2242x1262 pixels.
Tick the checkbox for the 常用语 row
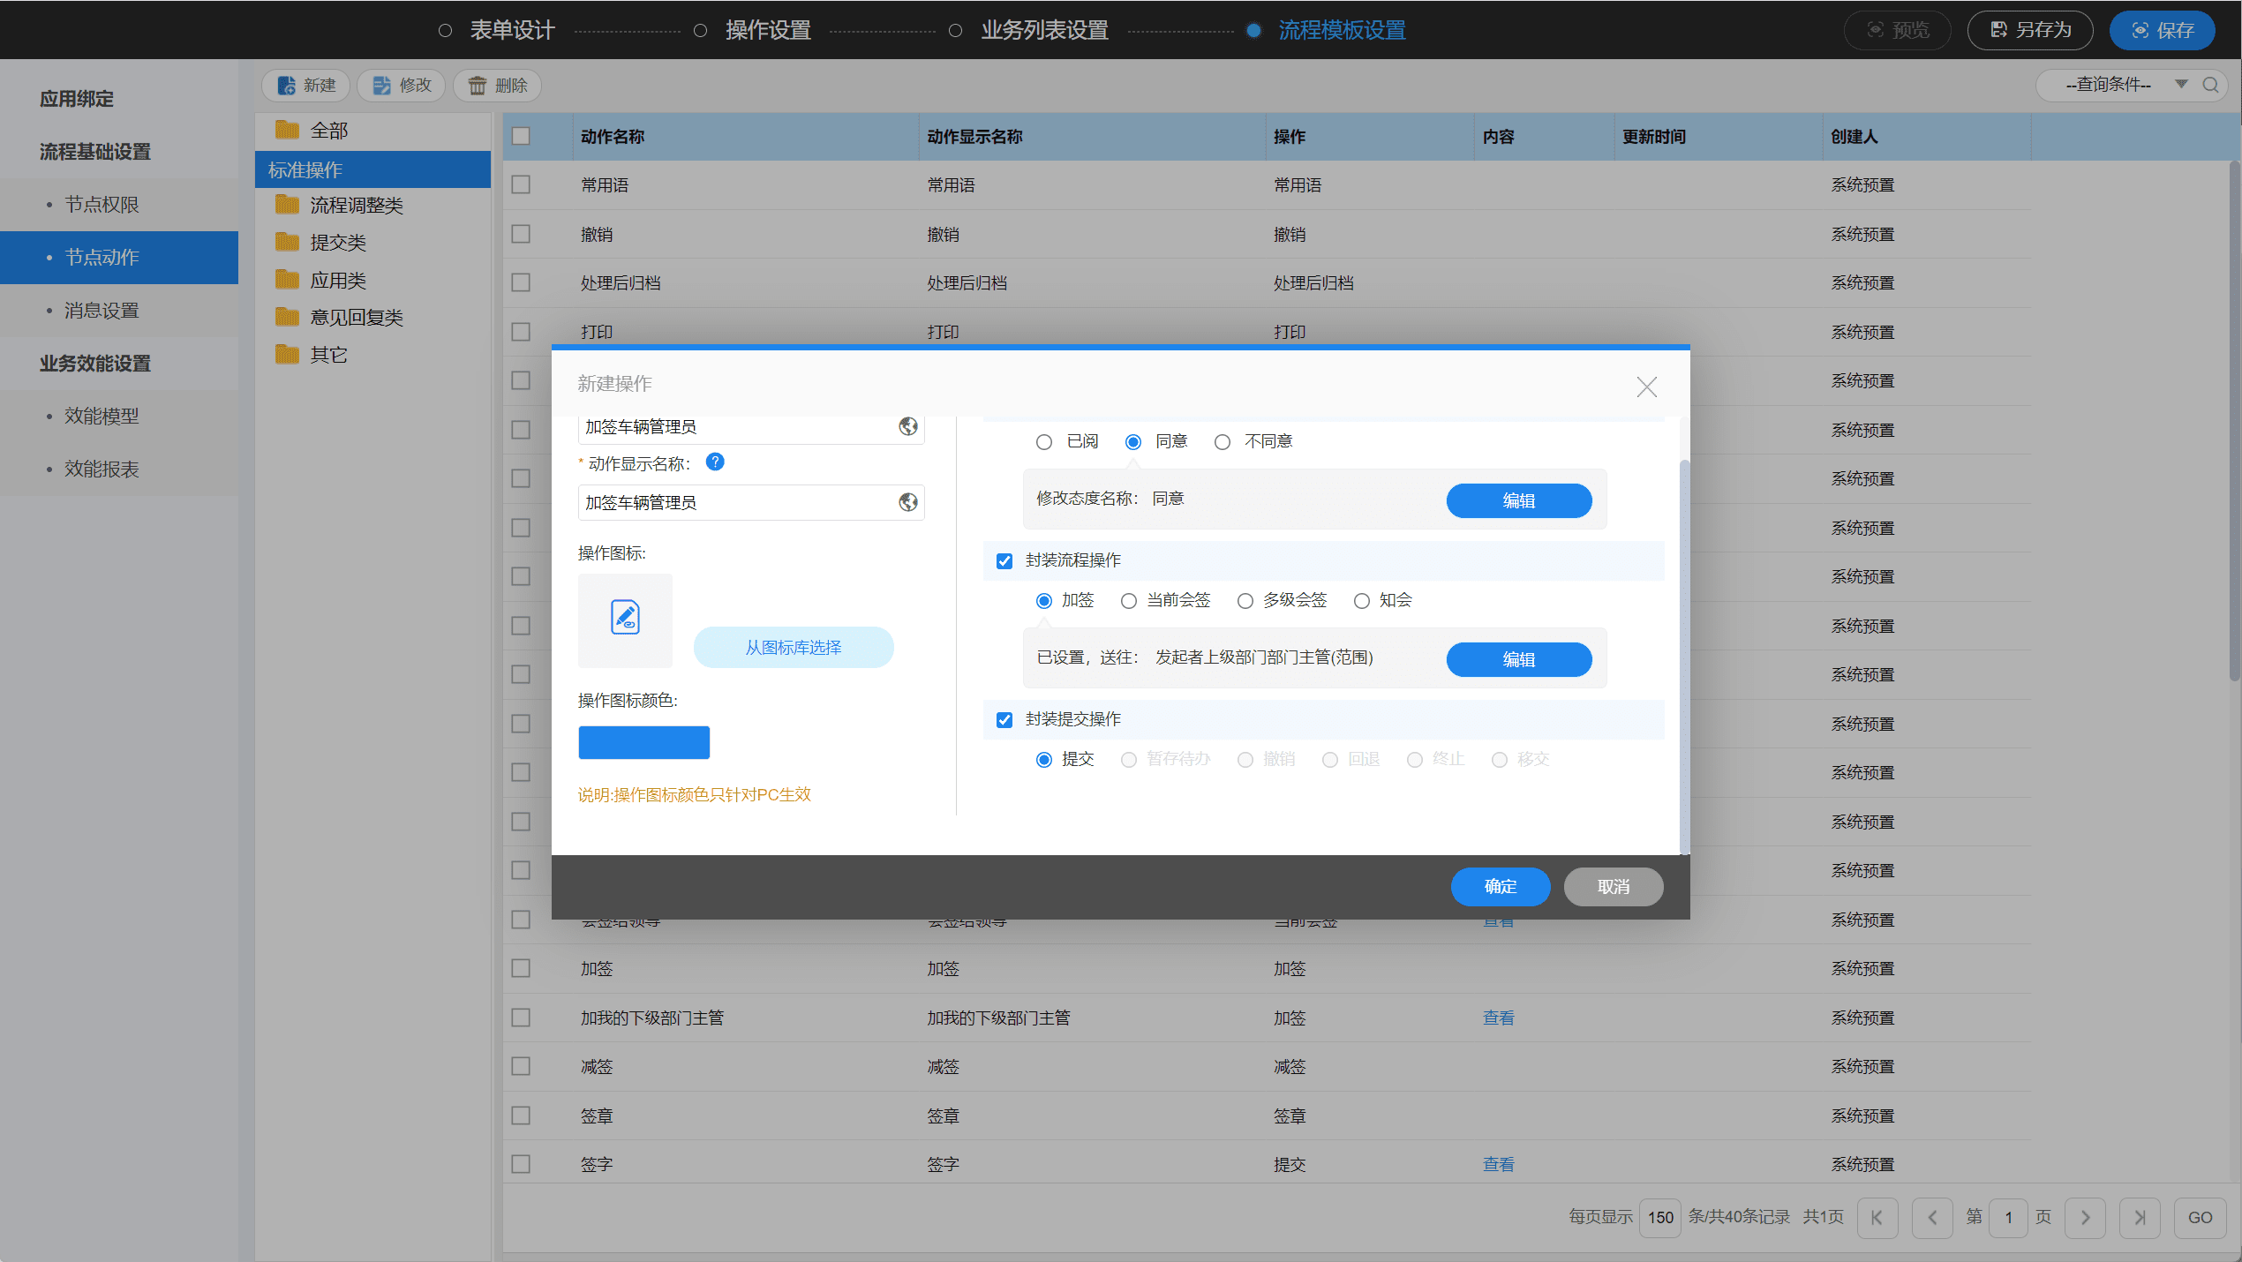pos(521,184)
